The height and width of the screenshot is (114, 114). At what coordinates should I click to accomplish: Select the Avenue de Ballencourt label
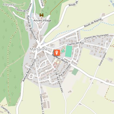(x=32, y=28)
